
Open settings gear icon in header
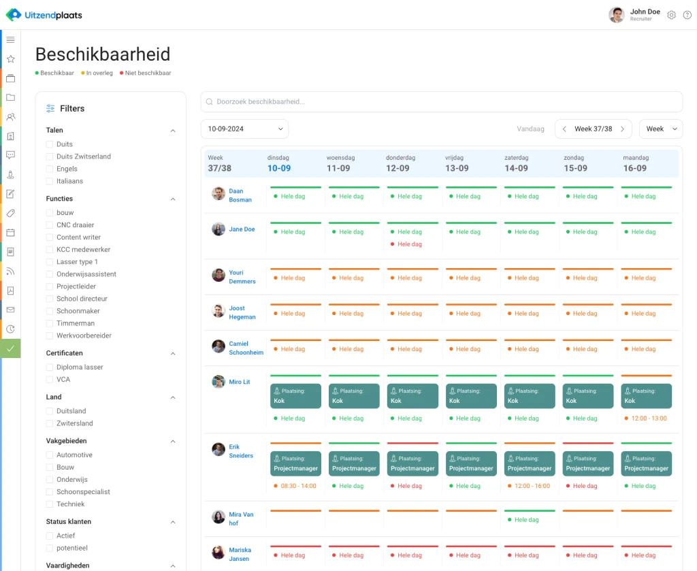671,15
